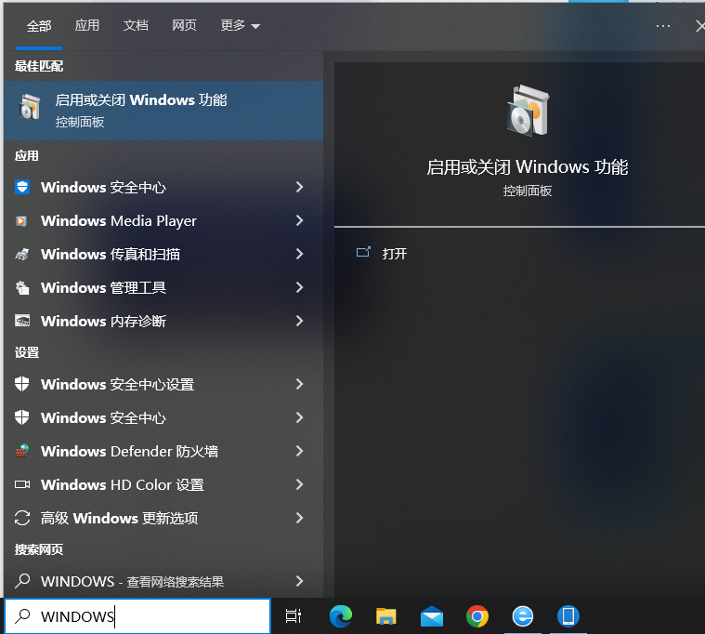
Task: Open the three-dot options menu
Action: click(x=663, y=26)
